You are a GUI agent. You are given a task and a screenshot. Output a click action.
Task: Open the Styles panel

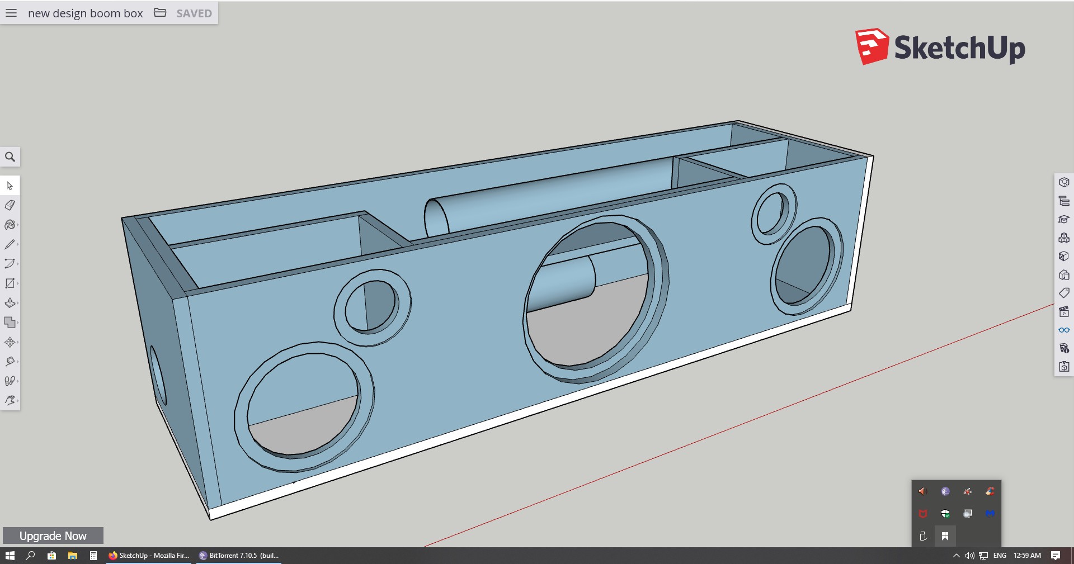tap(1064, 274)
